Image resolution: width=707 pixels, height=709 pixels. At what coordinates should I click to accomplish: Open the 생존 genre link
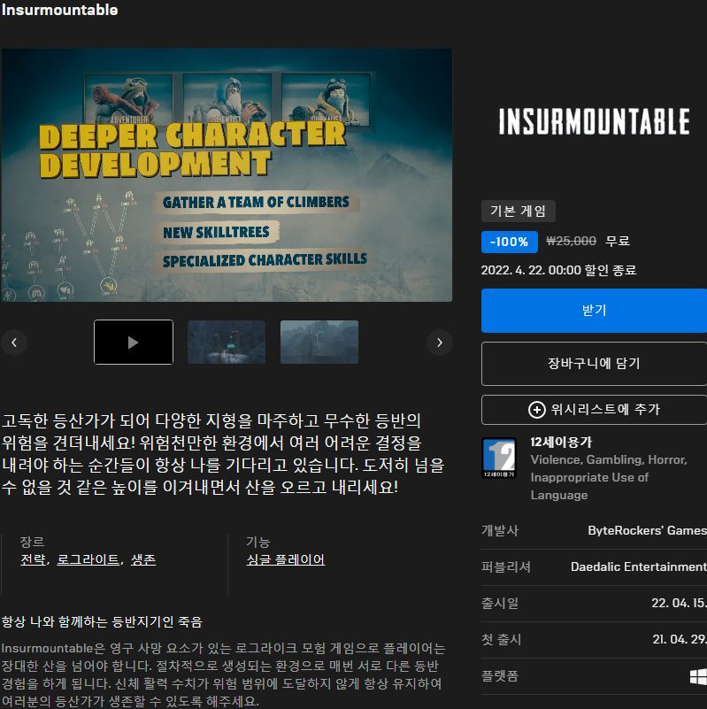(x=143, y=559)
